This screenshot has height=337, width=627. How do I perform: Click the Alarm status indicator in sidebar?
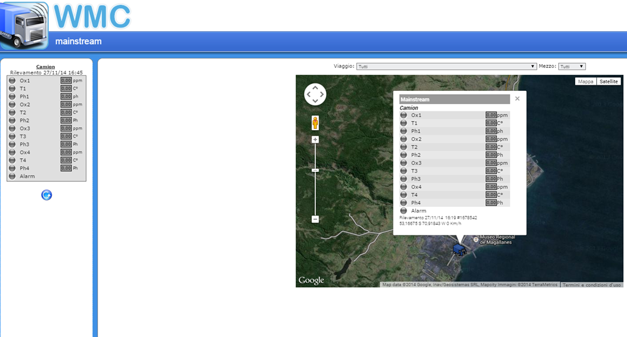tap(12, 176)
